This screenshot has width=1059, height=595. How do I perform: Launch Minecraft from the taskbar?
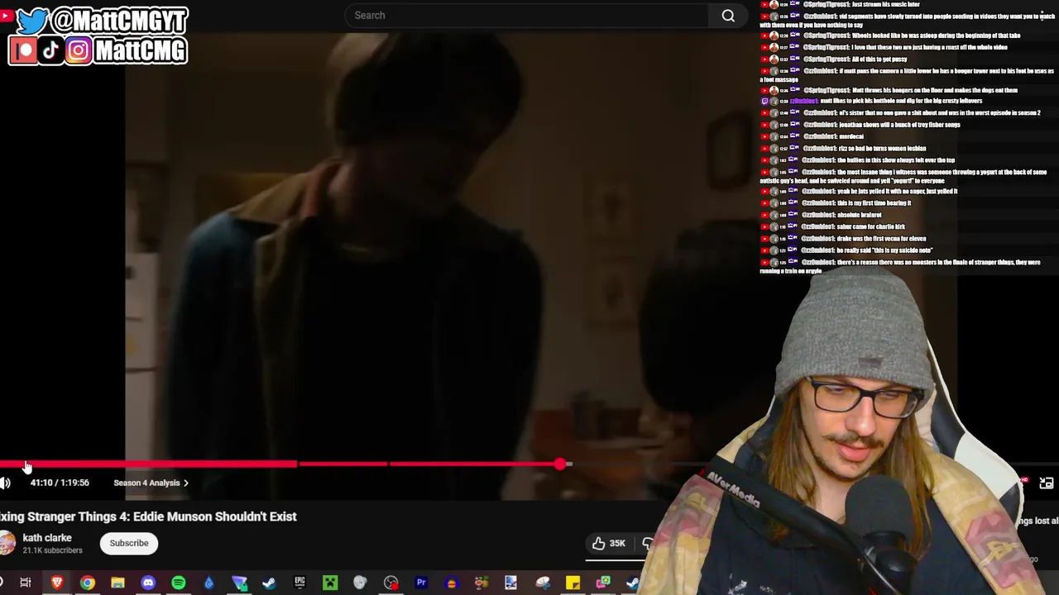pyautogui.click(x=330, y=583)
